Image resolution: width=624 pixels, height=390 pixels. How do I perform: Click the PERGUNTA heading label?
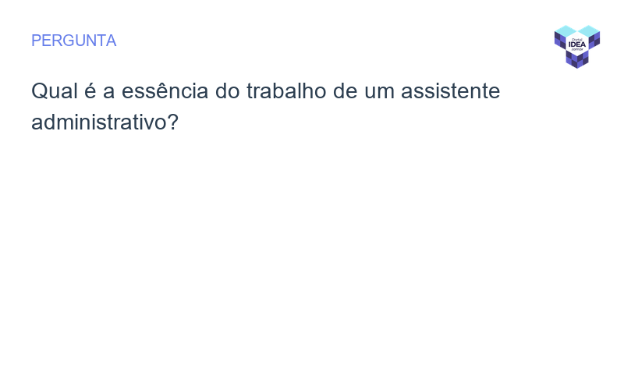click(73, 41)
